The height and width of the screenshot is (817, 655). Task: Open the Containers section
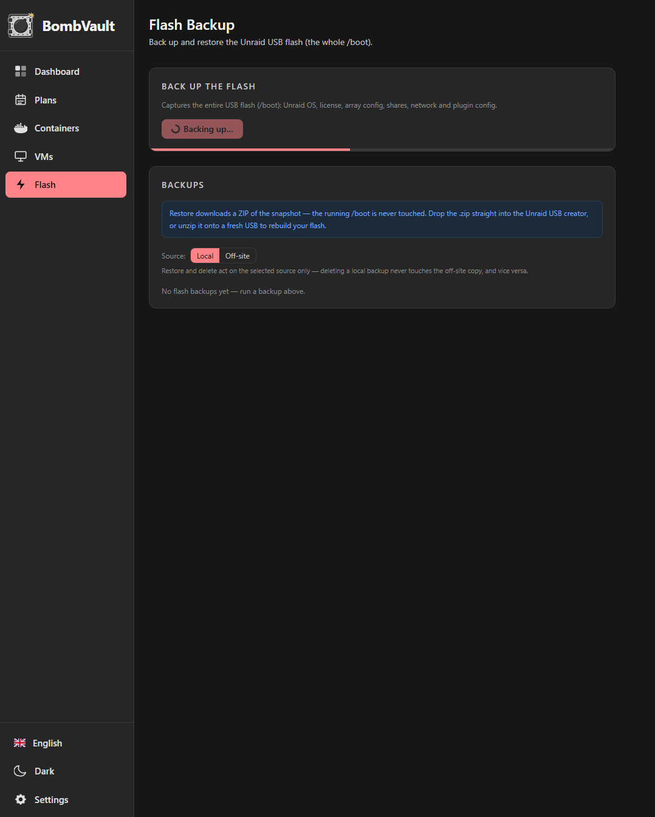(x=66, y=128)
